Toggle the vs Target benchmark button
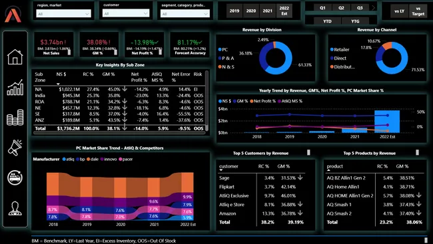433x244 pixels. (418, 11)
